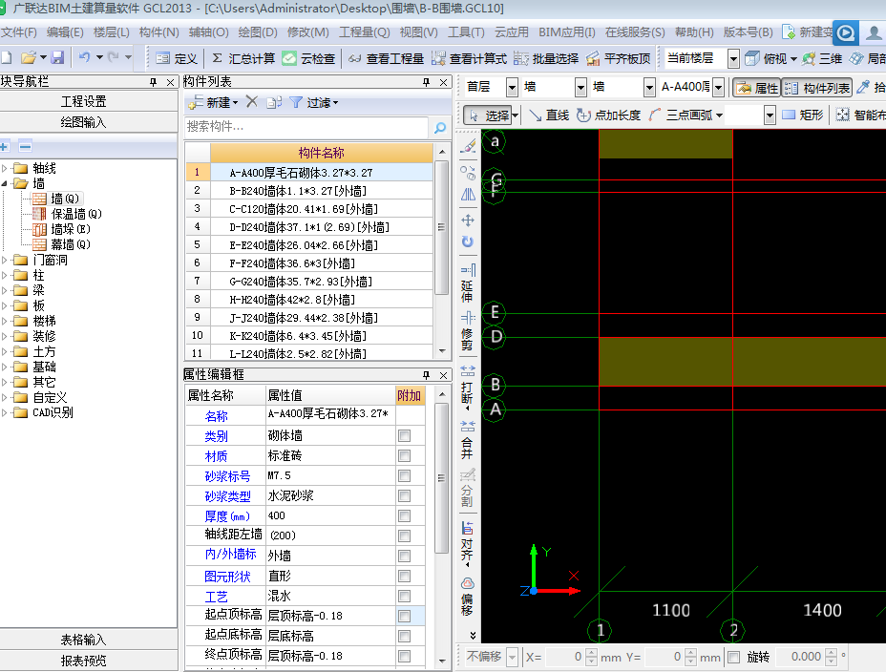
Task: Run 汇总计算 summary calculation
Action: [x=243, y=58]
